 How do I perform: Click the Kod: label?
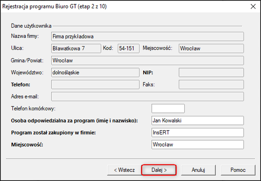pyautogui.click(x=108, y=48)
